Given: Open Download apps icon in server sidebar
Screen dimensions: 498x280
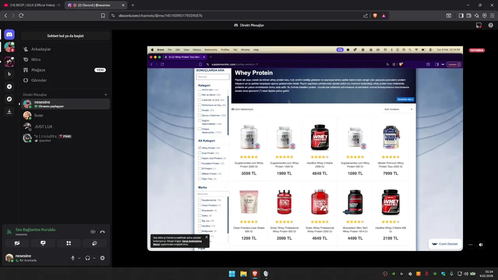Looking at the screenshot, I should click(x=9, y=112).
